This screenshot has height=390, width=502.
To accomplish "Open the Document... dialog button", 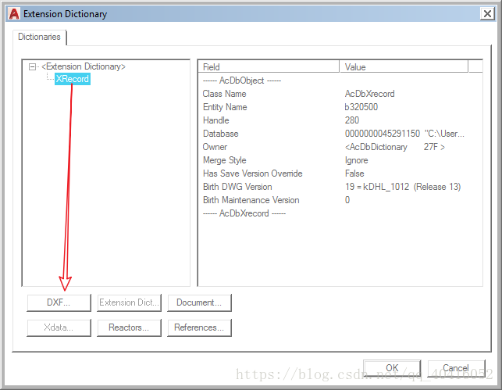I will 199,302.
